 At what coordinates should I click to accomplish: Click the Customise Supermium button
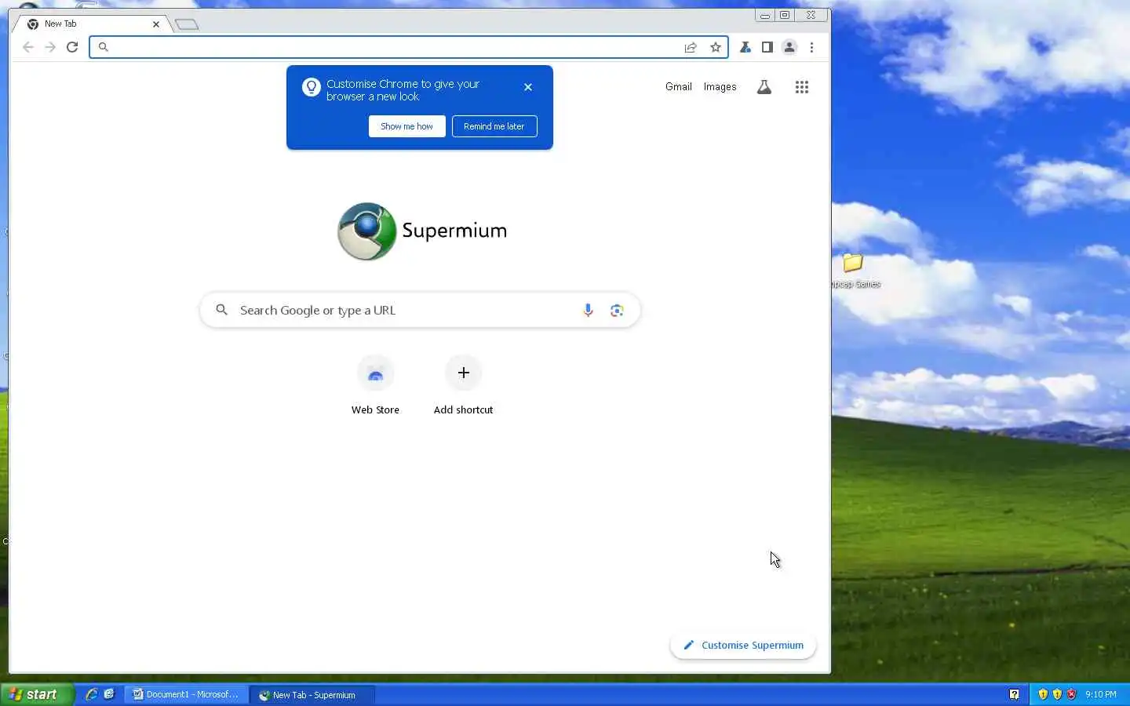743,646
